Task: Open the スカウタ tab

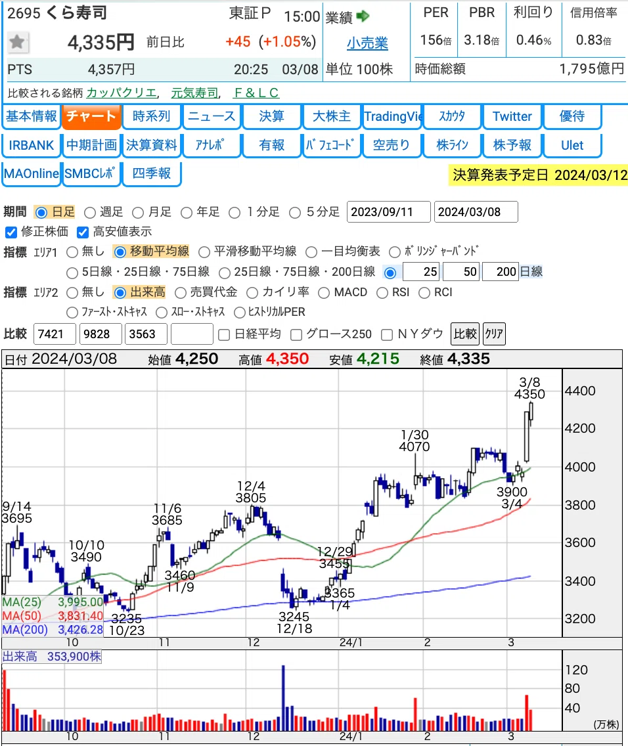Action: [452, 117]
